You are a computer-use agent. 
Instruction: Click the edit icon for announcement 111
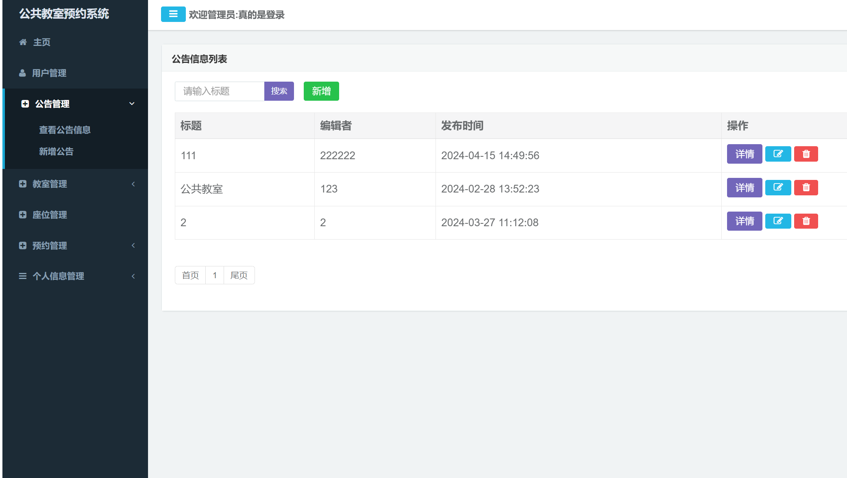778,154
